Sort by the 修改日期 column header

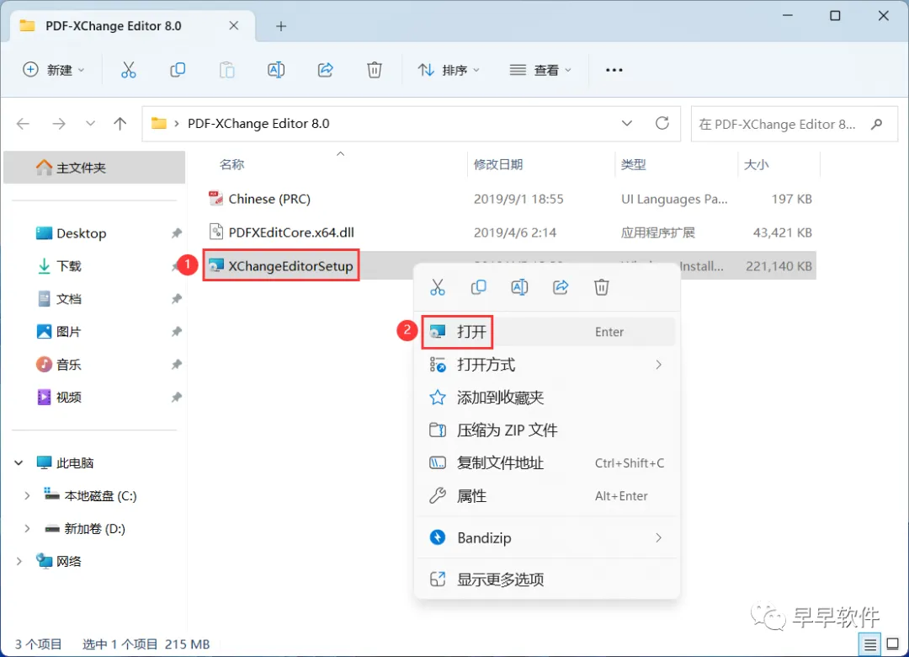click(498, 165)
